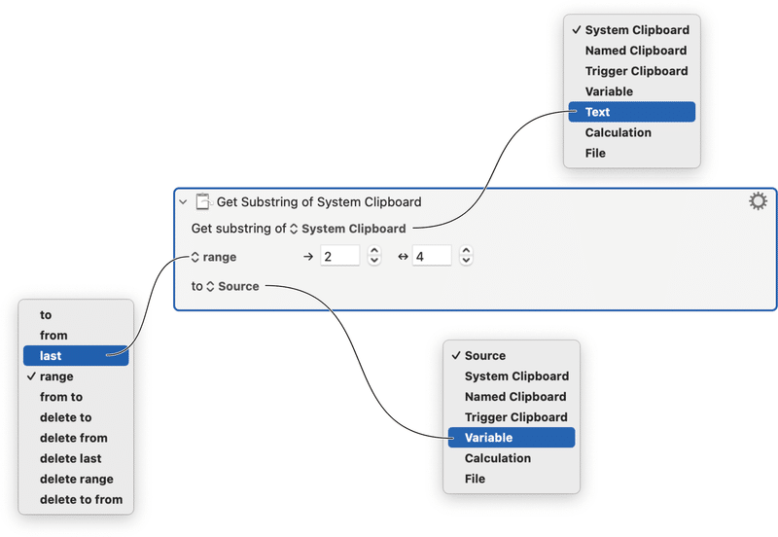Collapse the Get Substring action disclosure chevron
Image resolution: width=778 pixels, height=537 pixels.
[x=183, y=202]
